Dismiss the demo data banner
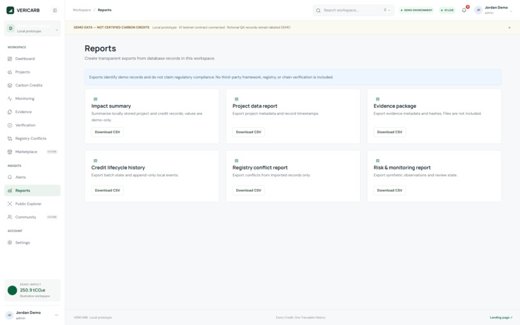This screenshot has height=325, width=520. point(510,28)
